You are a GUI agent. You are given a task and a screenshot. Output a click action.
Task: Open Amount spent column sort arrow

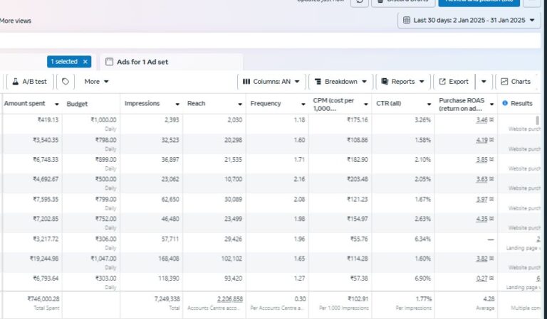(56, 104)
